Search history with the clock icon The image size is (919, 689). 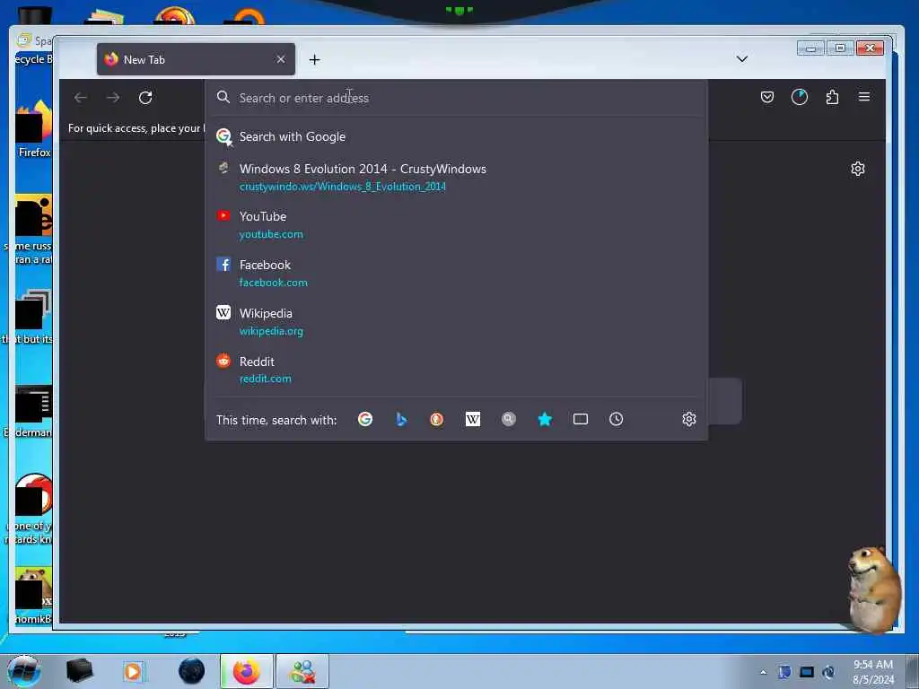click(x=616, y=419)
